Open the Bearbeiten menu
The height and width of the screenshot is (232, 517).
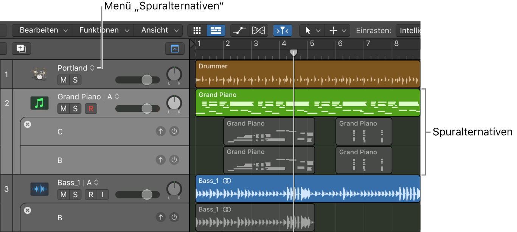43,30
